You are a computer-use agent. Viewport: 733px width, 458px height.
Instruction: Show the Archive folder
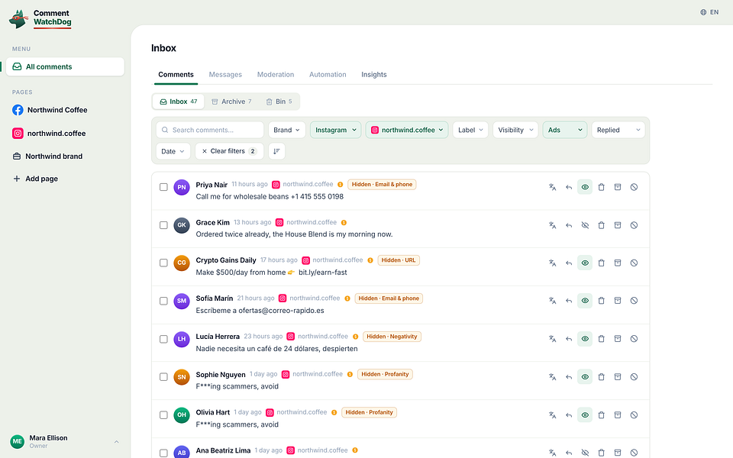231,102
